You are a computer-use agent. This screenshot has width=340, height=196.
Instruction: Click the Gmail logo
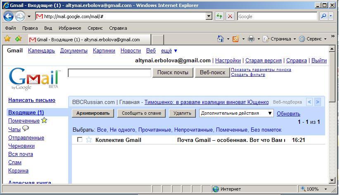[35, 79]
